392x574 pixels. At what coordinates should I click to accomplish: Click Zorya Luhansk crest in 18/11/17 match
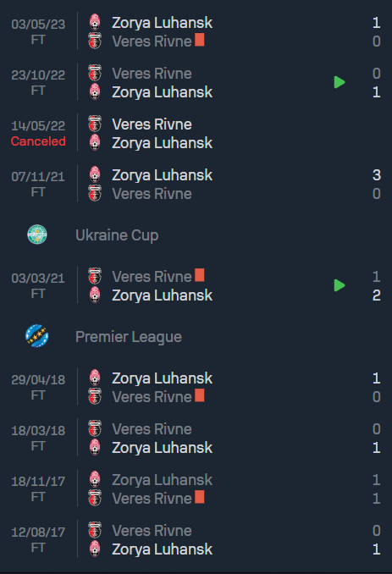point(95,479)
